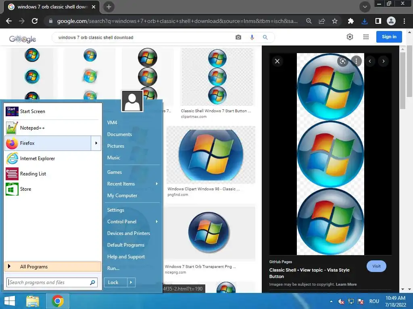The image size is (413, 309).
Task: Click the Chrome icon on the taskbar
Action: (x=58, y=301)
